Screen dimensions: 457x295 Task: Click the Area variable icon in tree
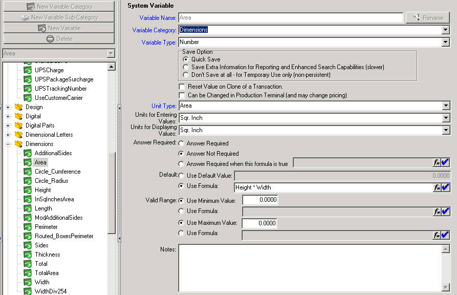28,162
